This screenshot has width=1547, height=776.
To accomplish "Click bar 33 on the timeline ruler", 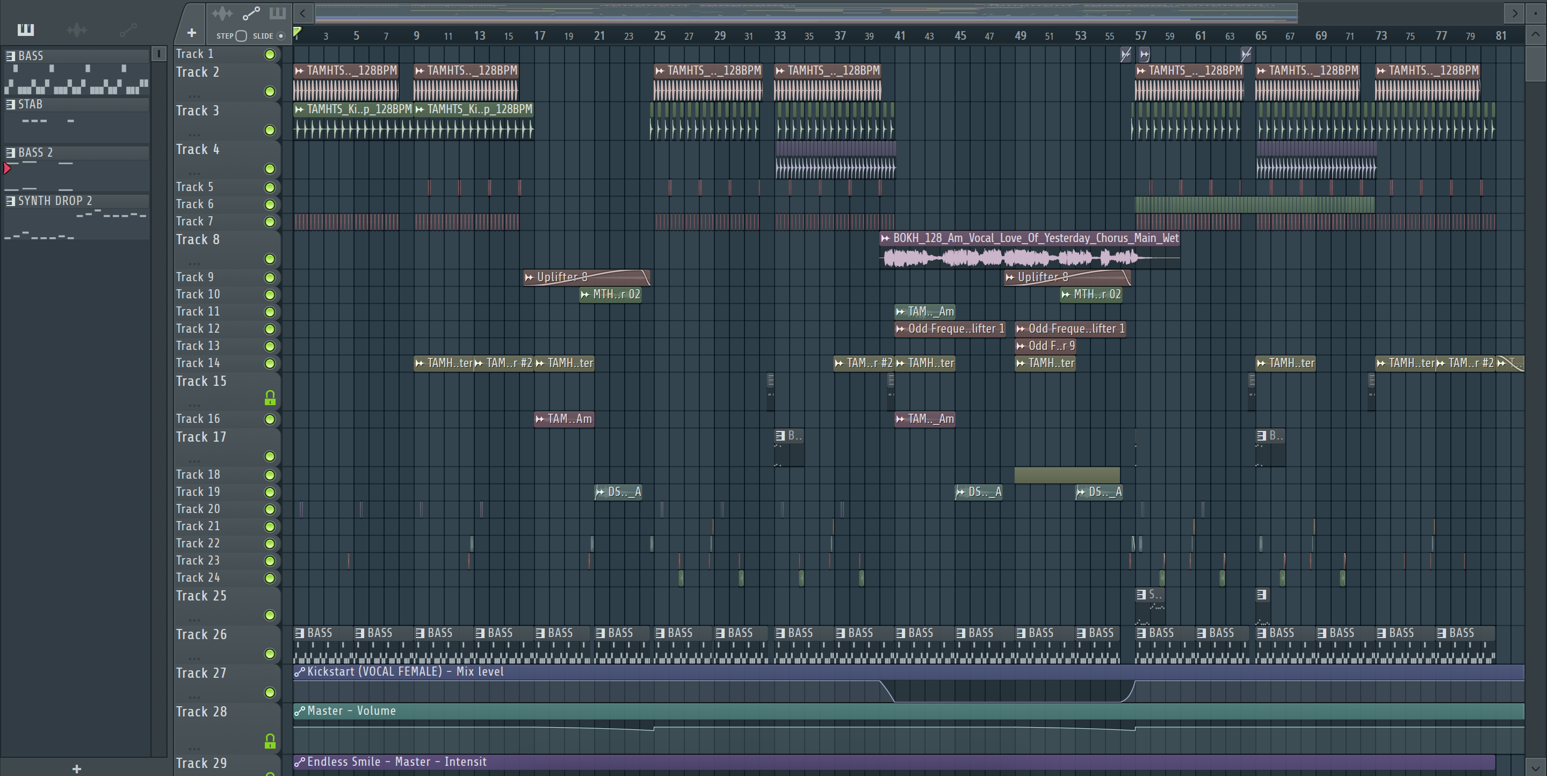I will (779, 35).
